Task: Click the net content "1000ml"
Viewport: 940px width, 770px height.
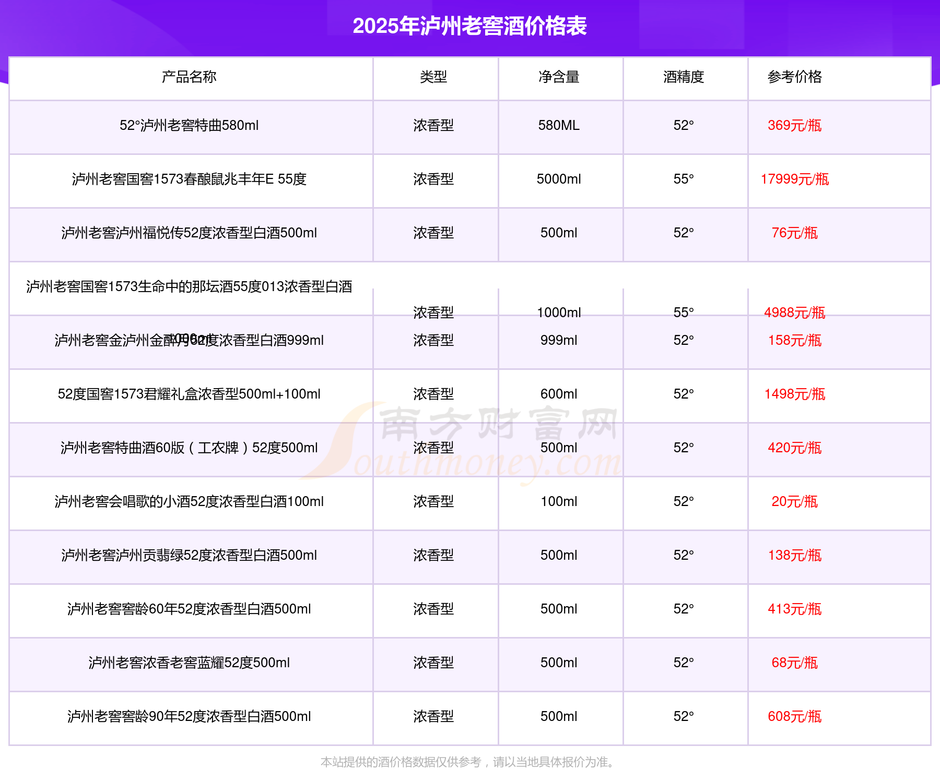Action: pyautogui.click(x=559, y=313)
